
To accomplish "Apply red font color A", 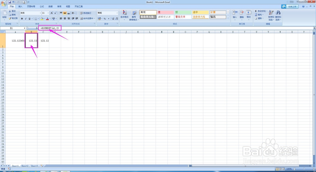I will tap(47, 19).
